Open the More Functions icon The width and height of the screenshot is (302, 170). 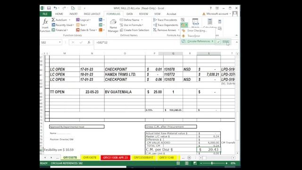(x=101, y=30)
